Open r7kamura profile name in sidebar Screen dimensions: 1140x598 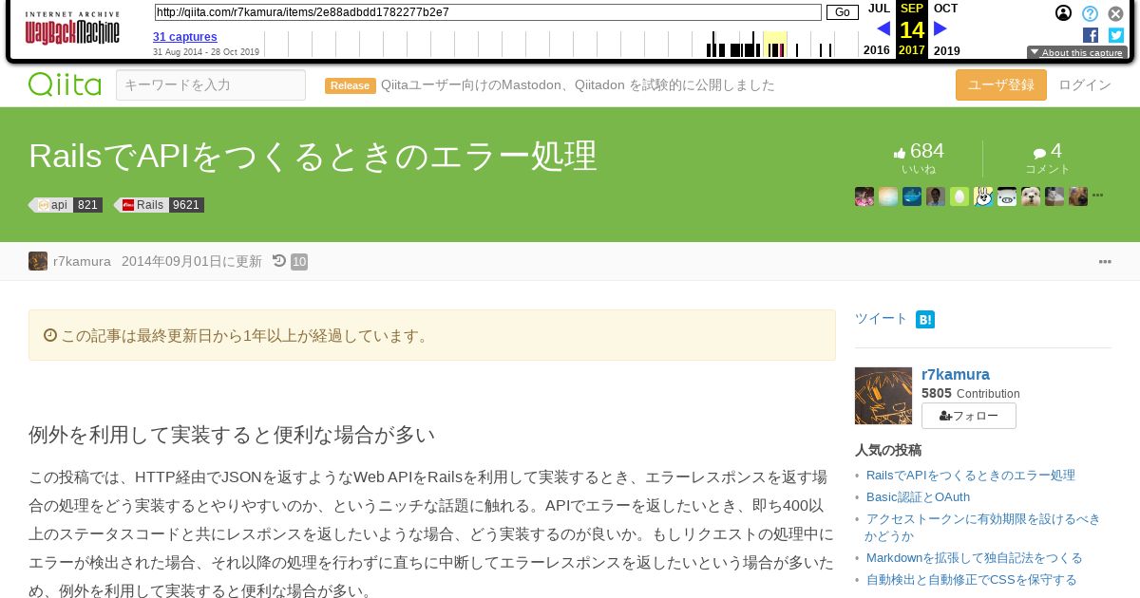pyautogui.click(x=956, y=375)
